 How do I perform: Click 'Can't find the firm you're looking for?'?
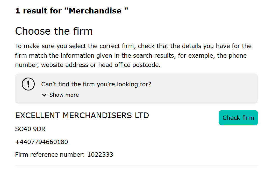click(x=96, y=84)
